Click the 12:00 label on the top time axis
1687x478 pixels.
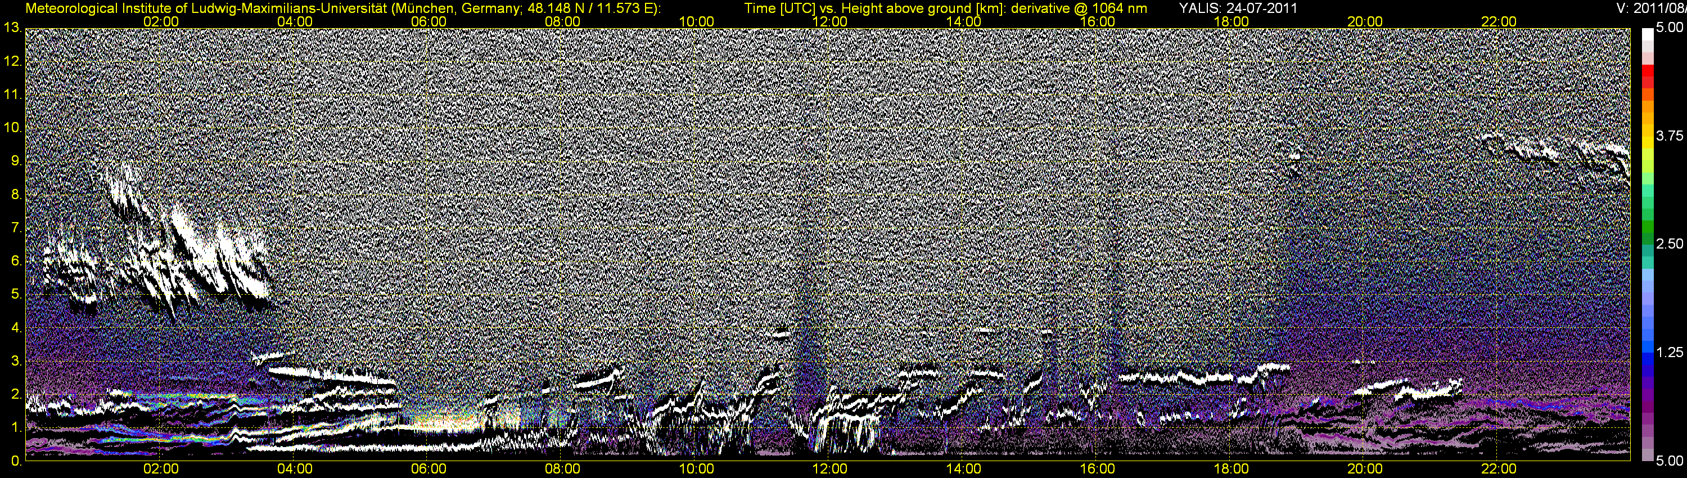(830, 21)
